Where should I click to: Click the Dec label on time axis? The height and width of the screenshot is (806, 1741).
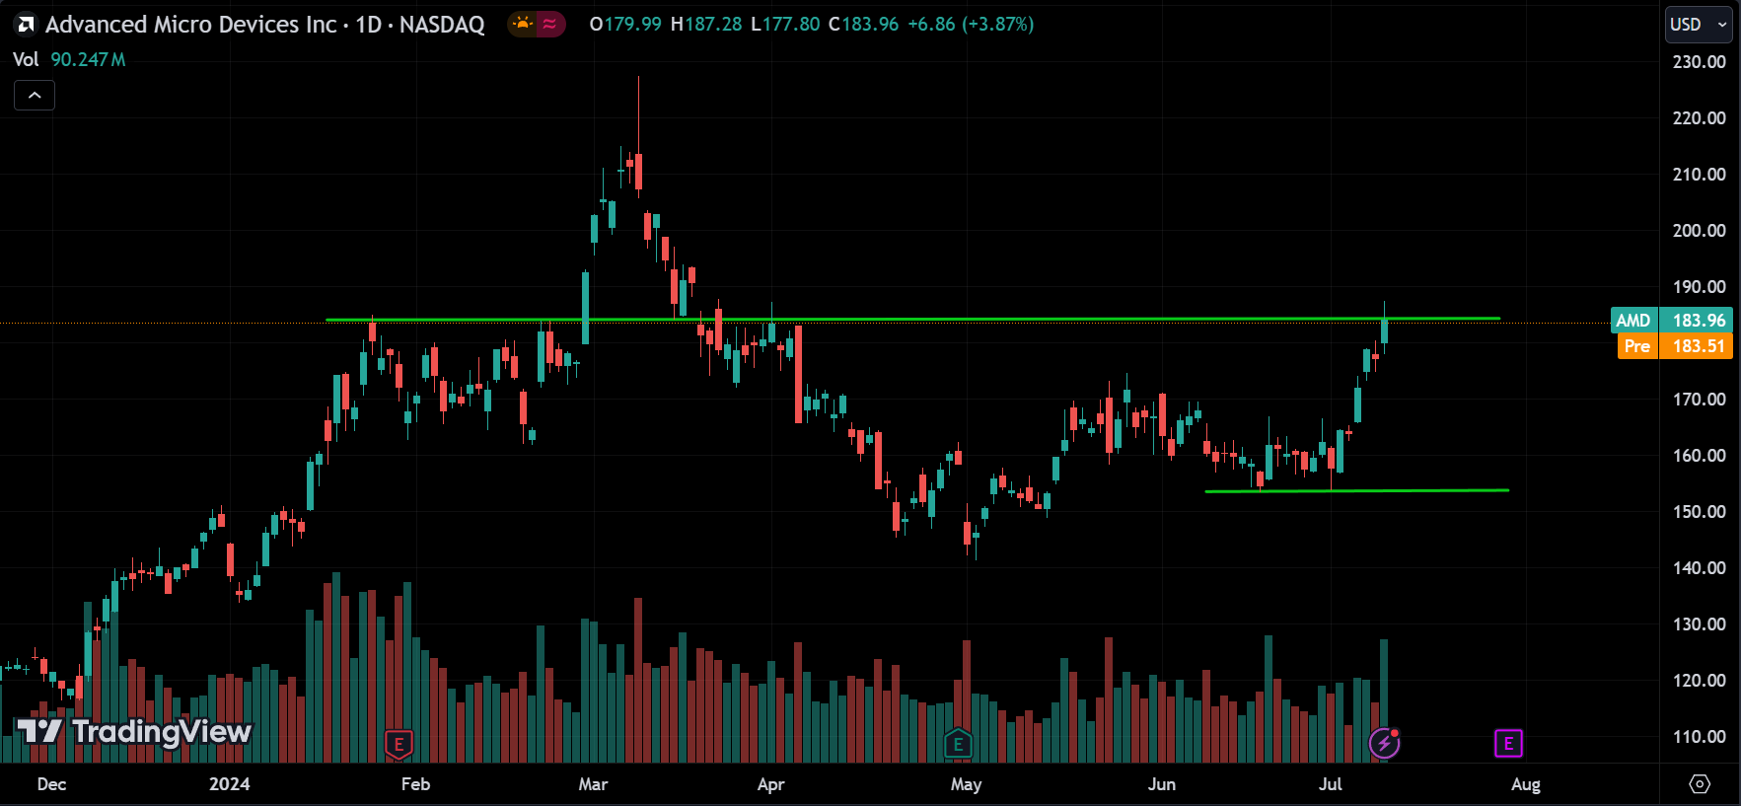51,784
